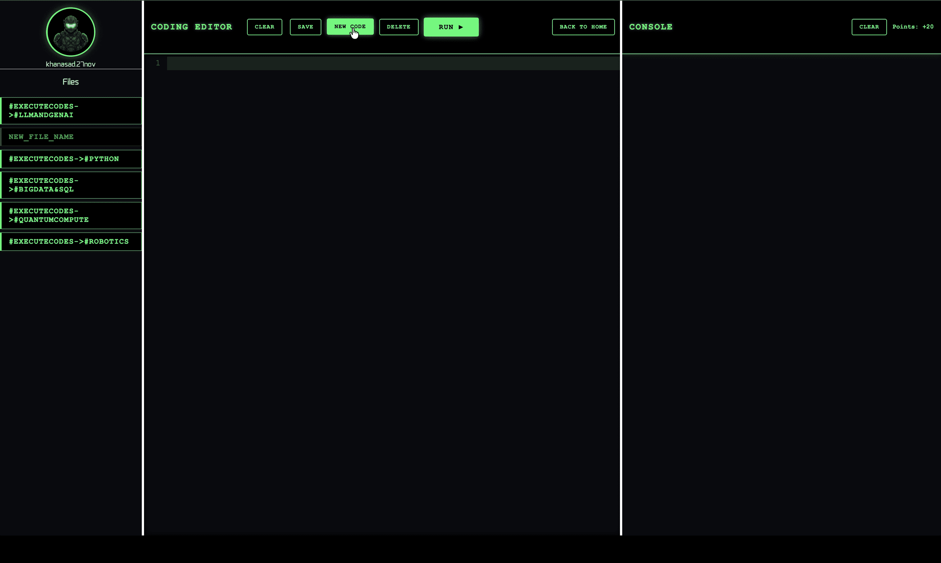
Task: Open the #QUANTUMCOMPUTE file
Action: tap(71, 216)
